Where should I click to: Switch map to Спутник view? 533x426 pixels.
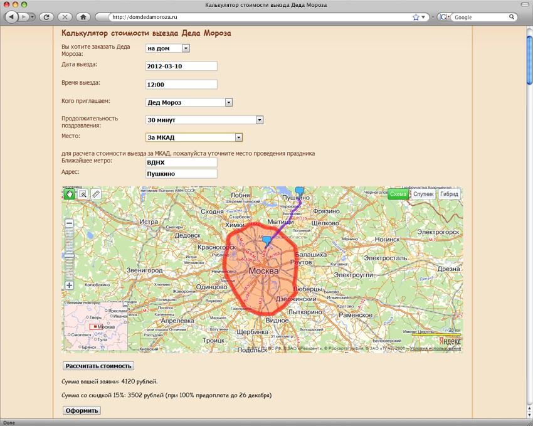point(423,194)
